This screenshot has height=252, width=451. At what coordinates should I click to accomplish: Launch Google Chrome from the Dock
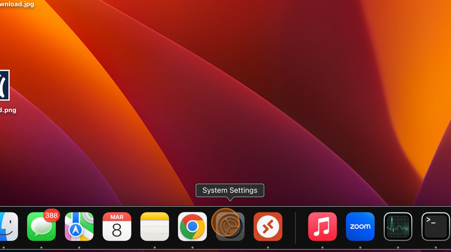pyautogui.click(x=192, y=227)
